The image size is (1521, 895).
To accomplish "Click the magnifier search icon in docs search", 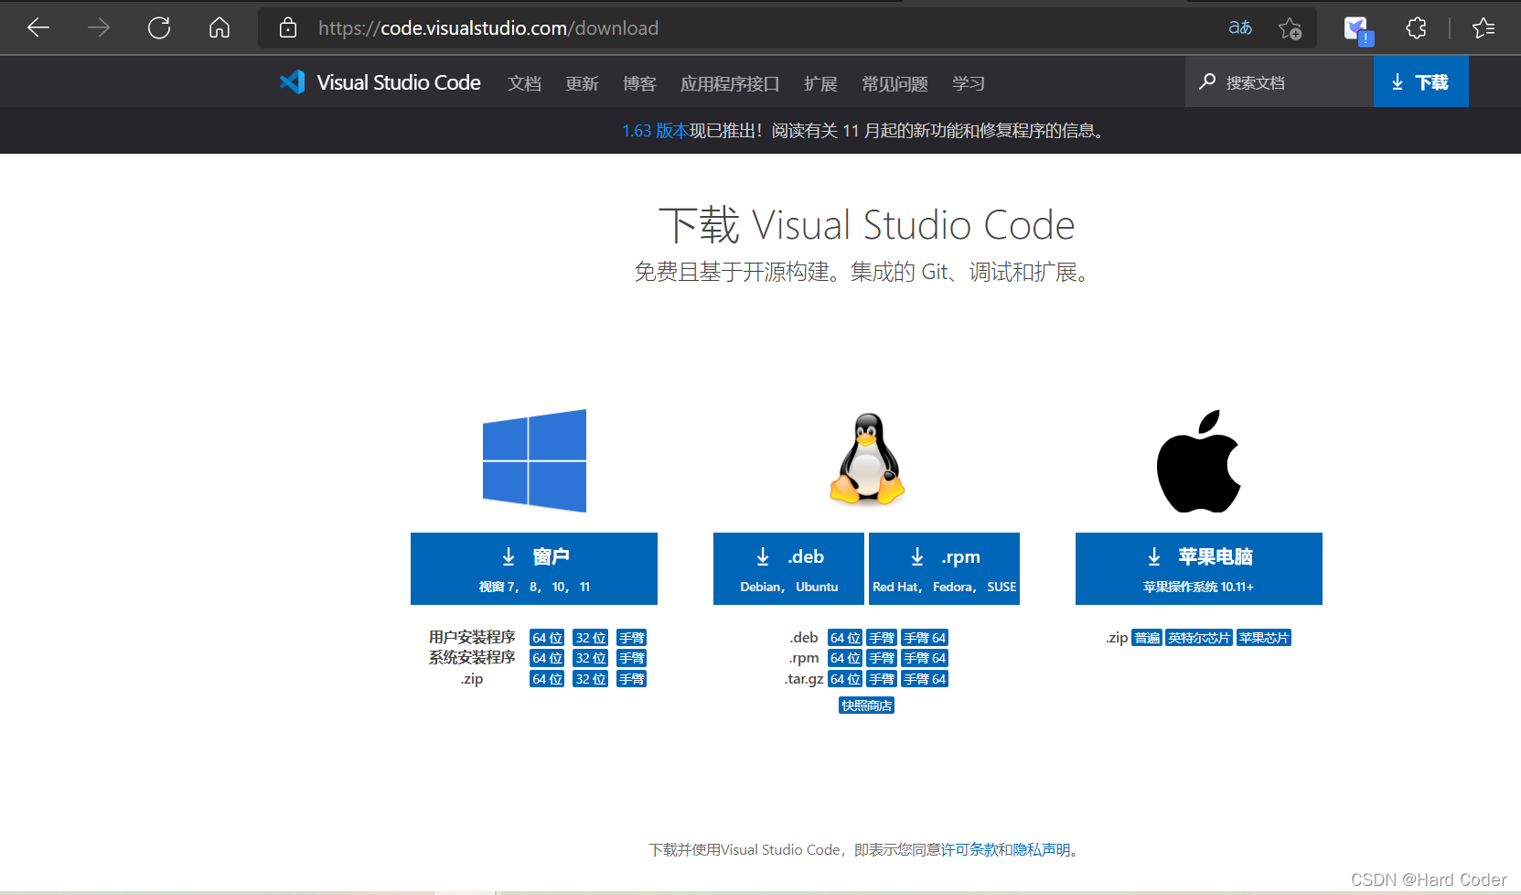I will 1207,81.
